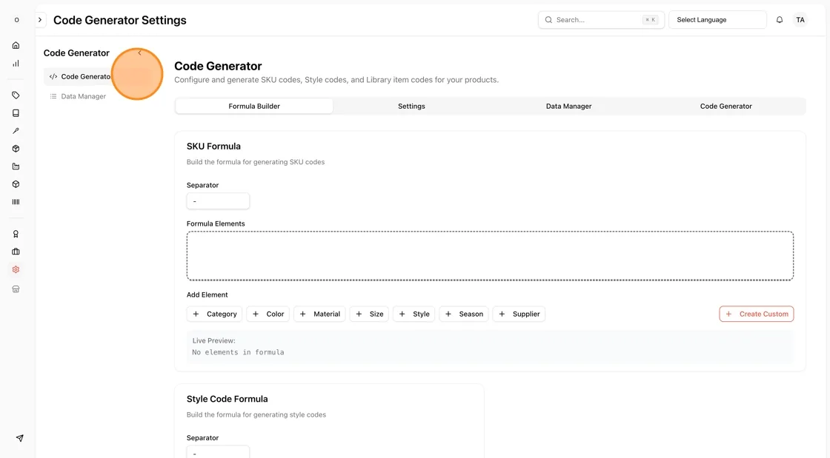The width and height of the screenshot is (830, 458).
Task: Click the Create Custom button
Action: pos(757,314)
